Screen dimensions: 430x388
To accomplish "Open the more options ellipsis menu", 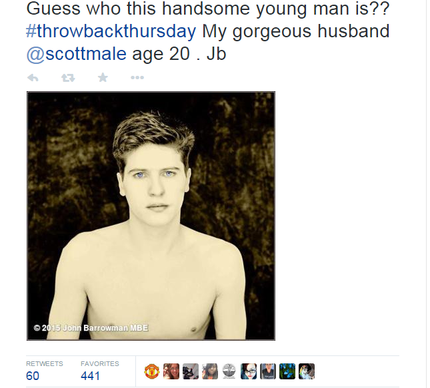I will pos(137,78).
